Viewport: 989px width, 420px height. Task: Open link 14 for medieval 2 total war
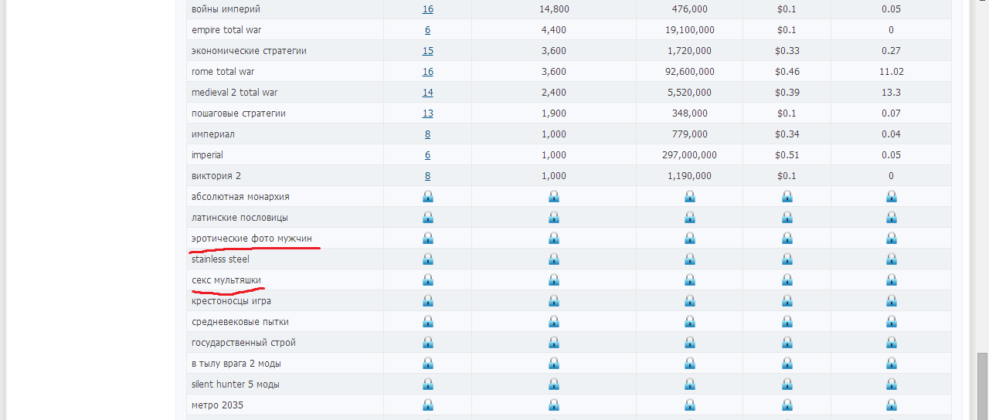(428, 93)
